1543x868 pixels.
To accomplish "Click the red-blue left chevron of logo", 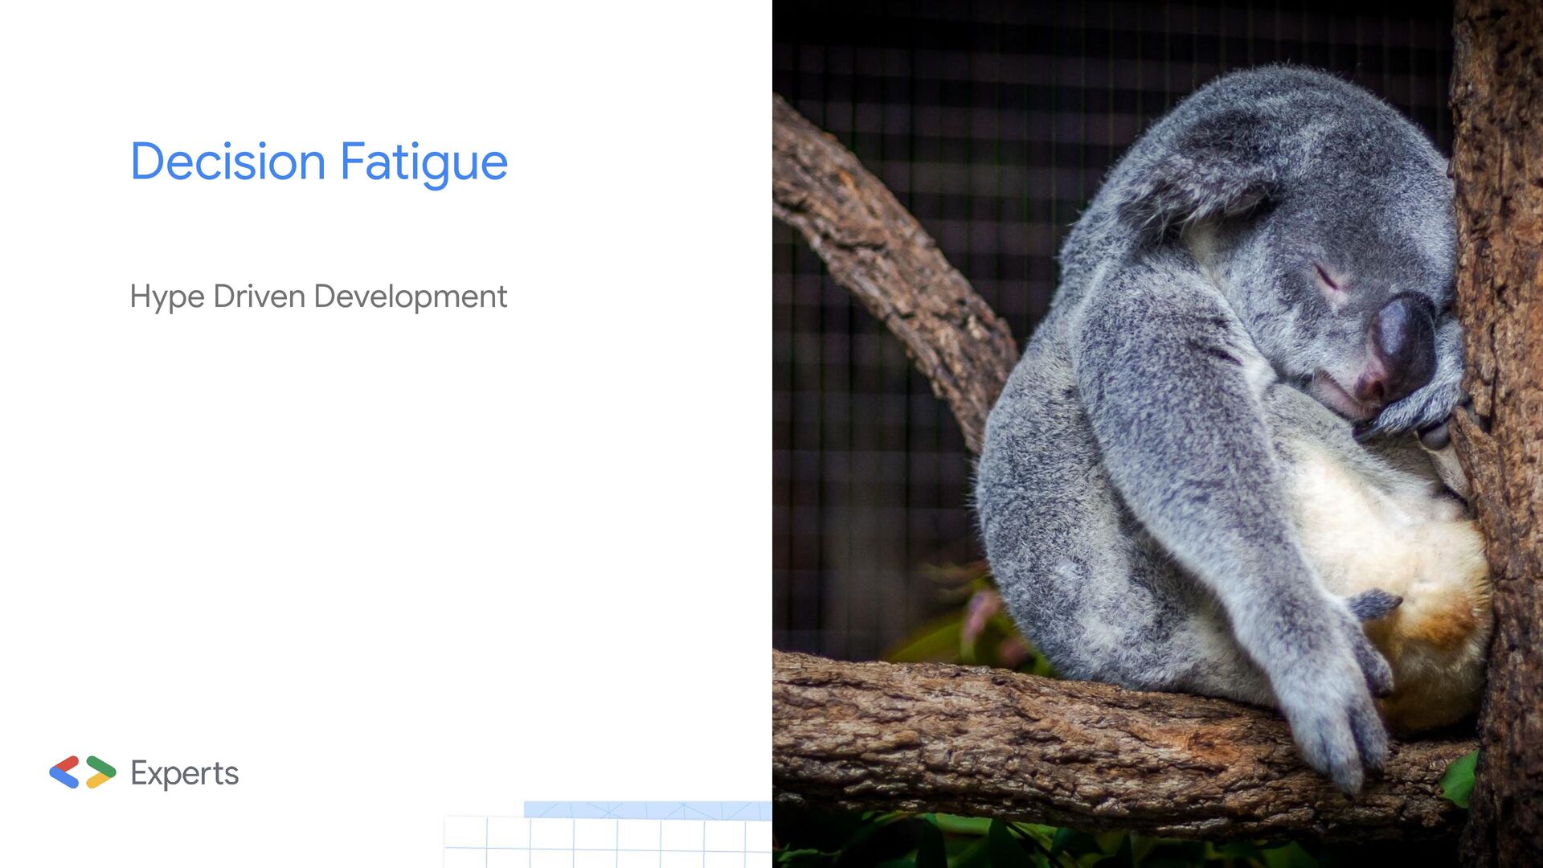I will click(64, 772).
